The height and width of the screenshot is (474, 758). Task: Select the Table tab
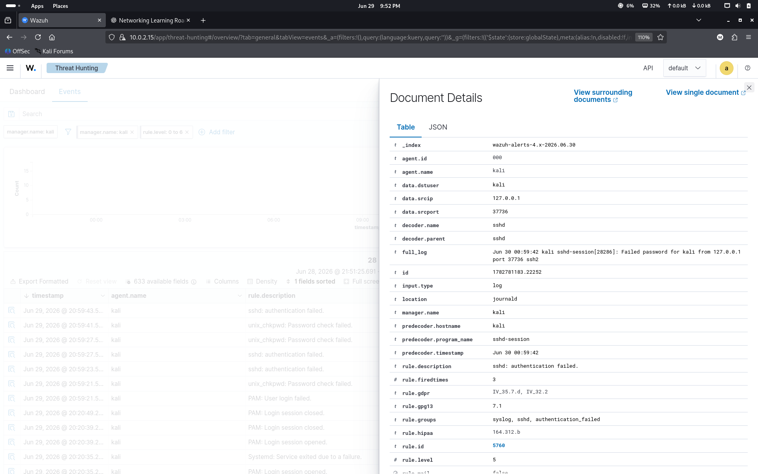coord(405,127)
